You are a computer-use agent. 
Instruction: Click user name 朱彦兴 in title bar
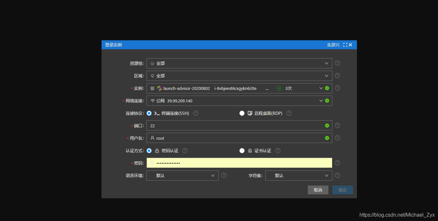click(x=333, y=45)
